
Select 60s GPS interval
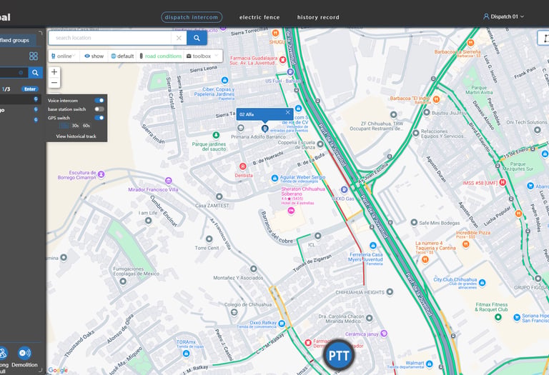click(86, 126)
